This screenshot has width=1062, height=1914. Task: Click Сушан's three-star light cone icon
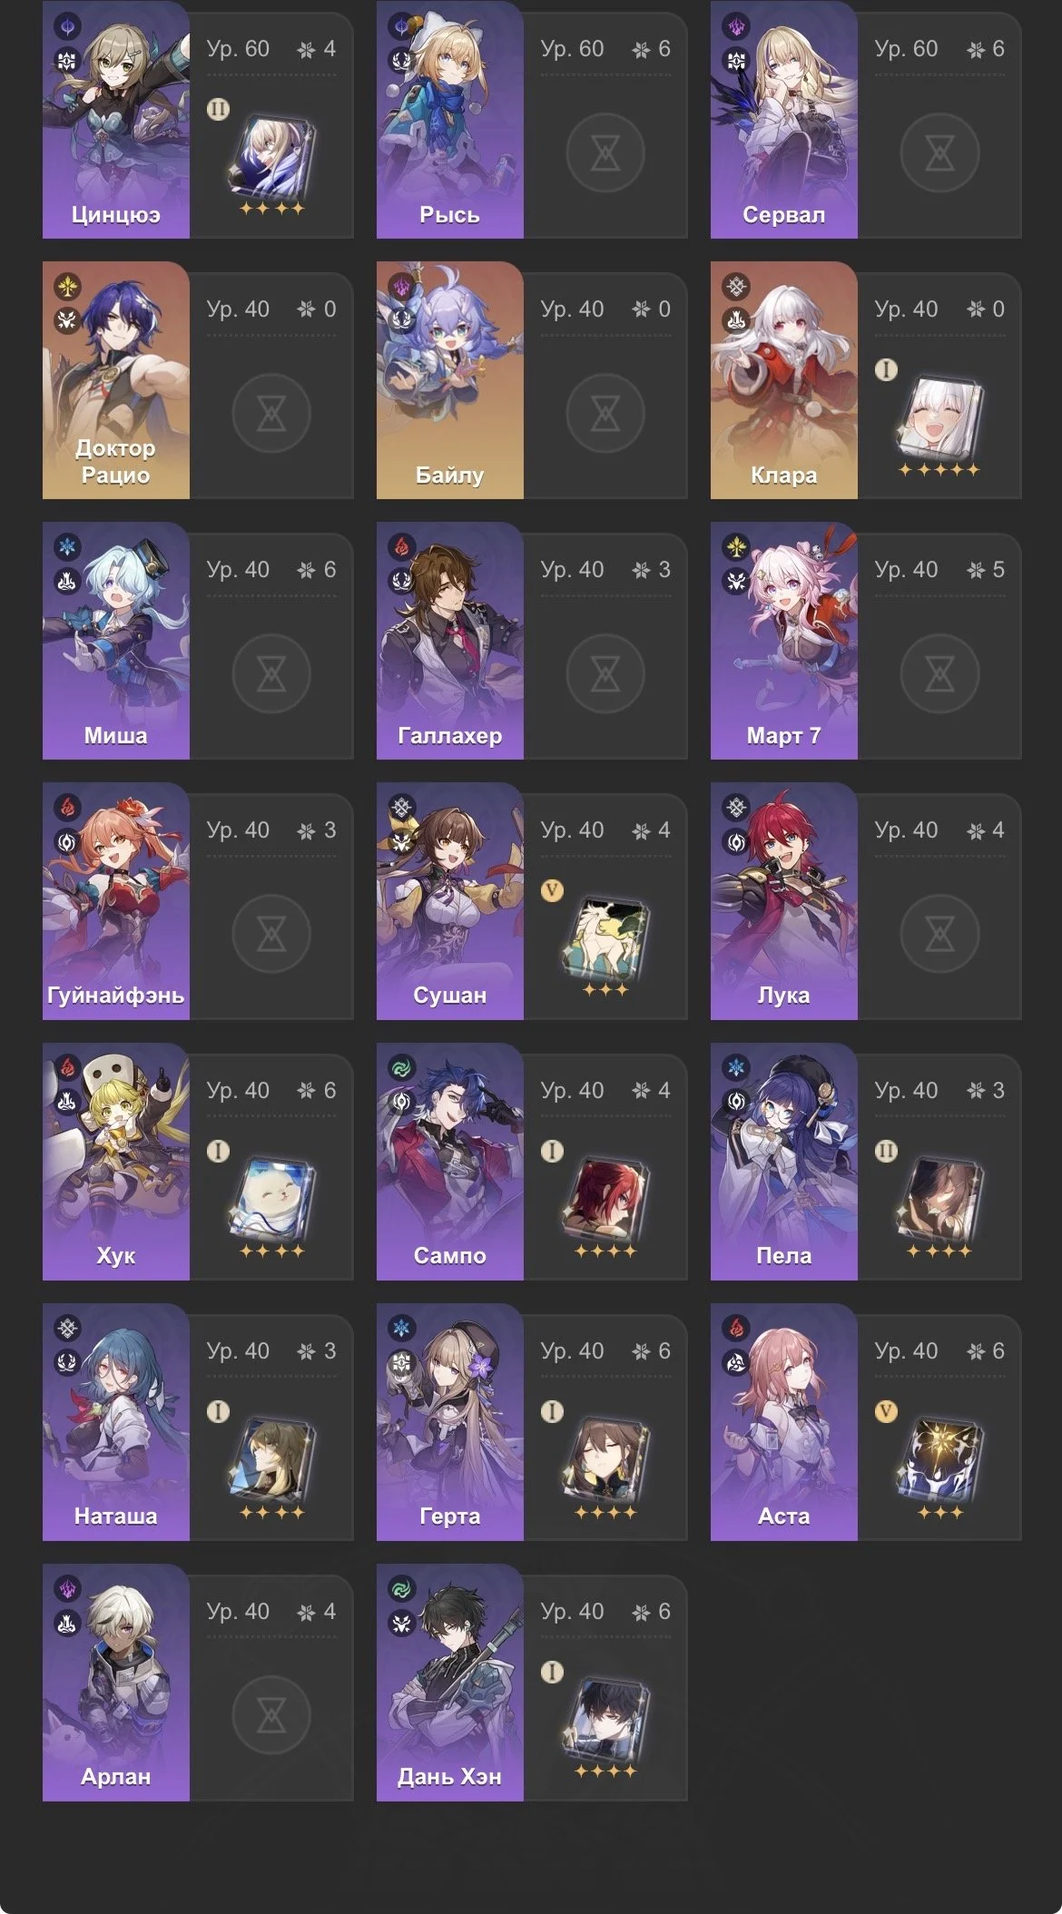[605, 941]
